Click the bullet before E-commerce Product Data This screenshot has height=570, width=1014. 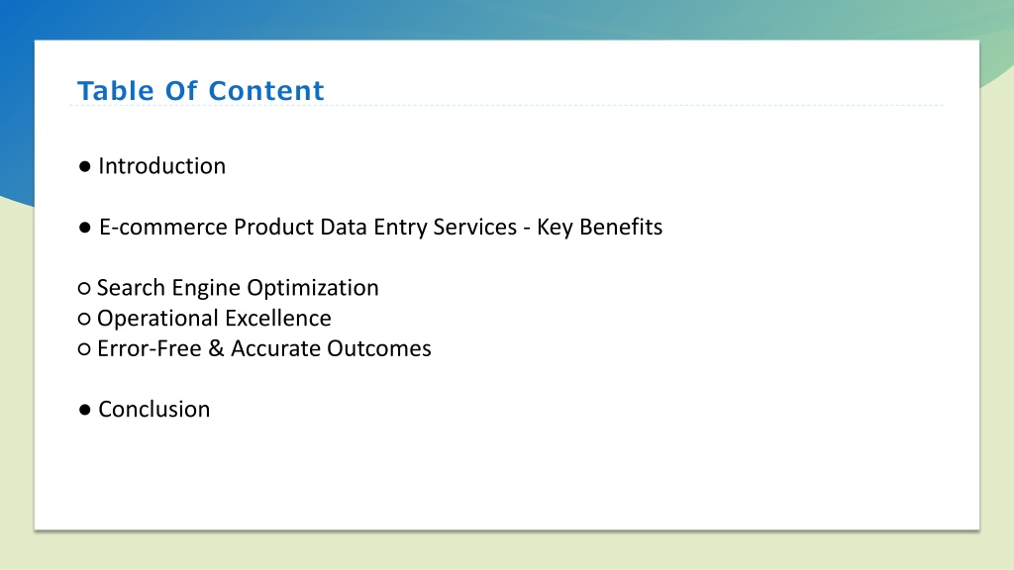coord(85,228)
